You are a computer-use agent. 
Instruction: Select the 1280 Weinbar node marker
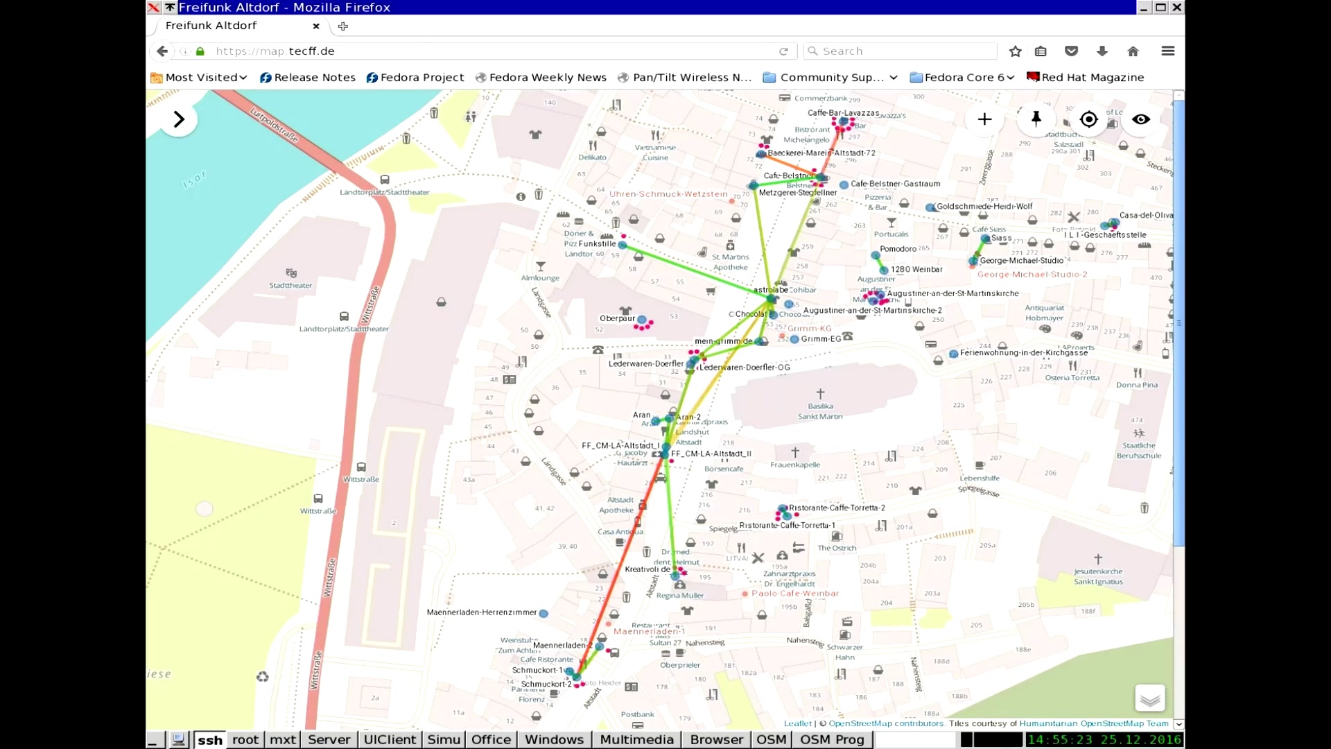(x=884, y=270)
